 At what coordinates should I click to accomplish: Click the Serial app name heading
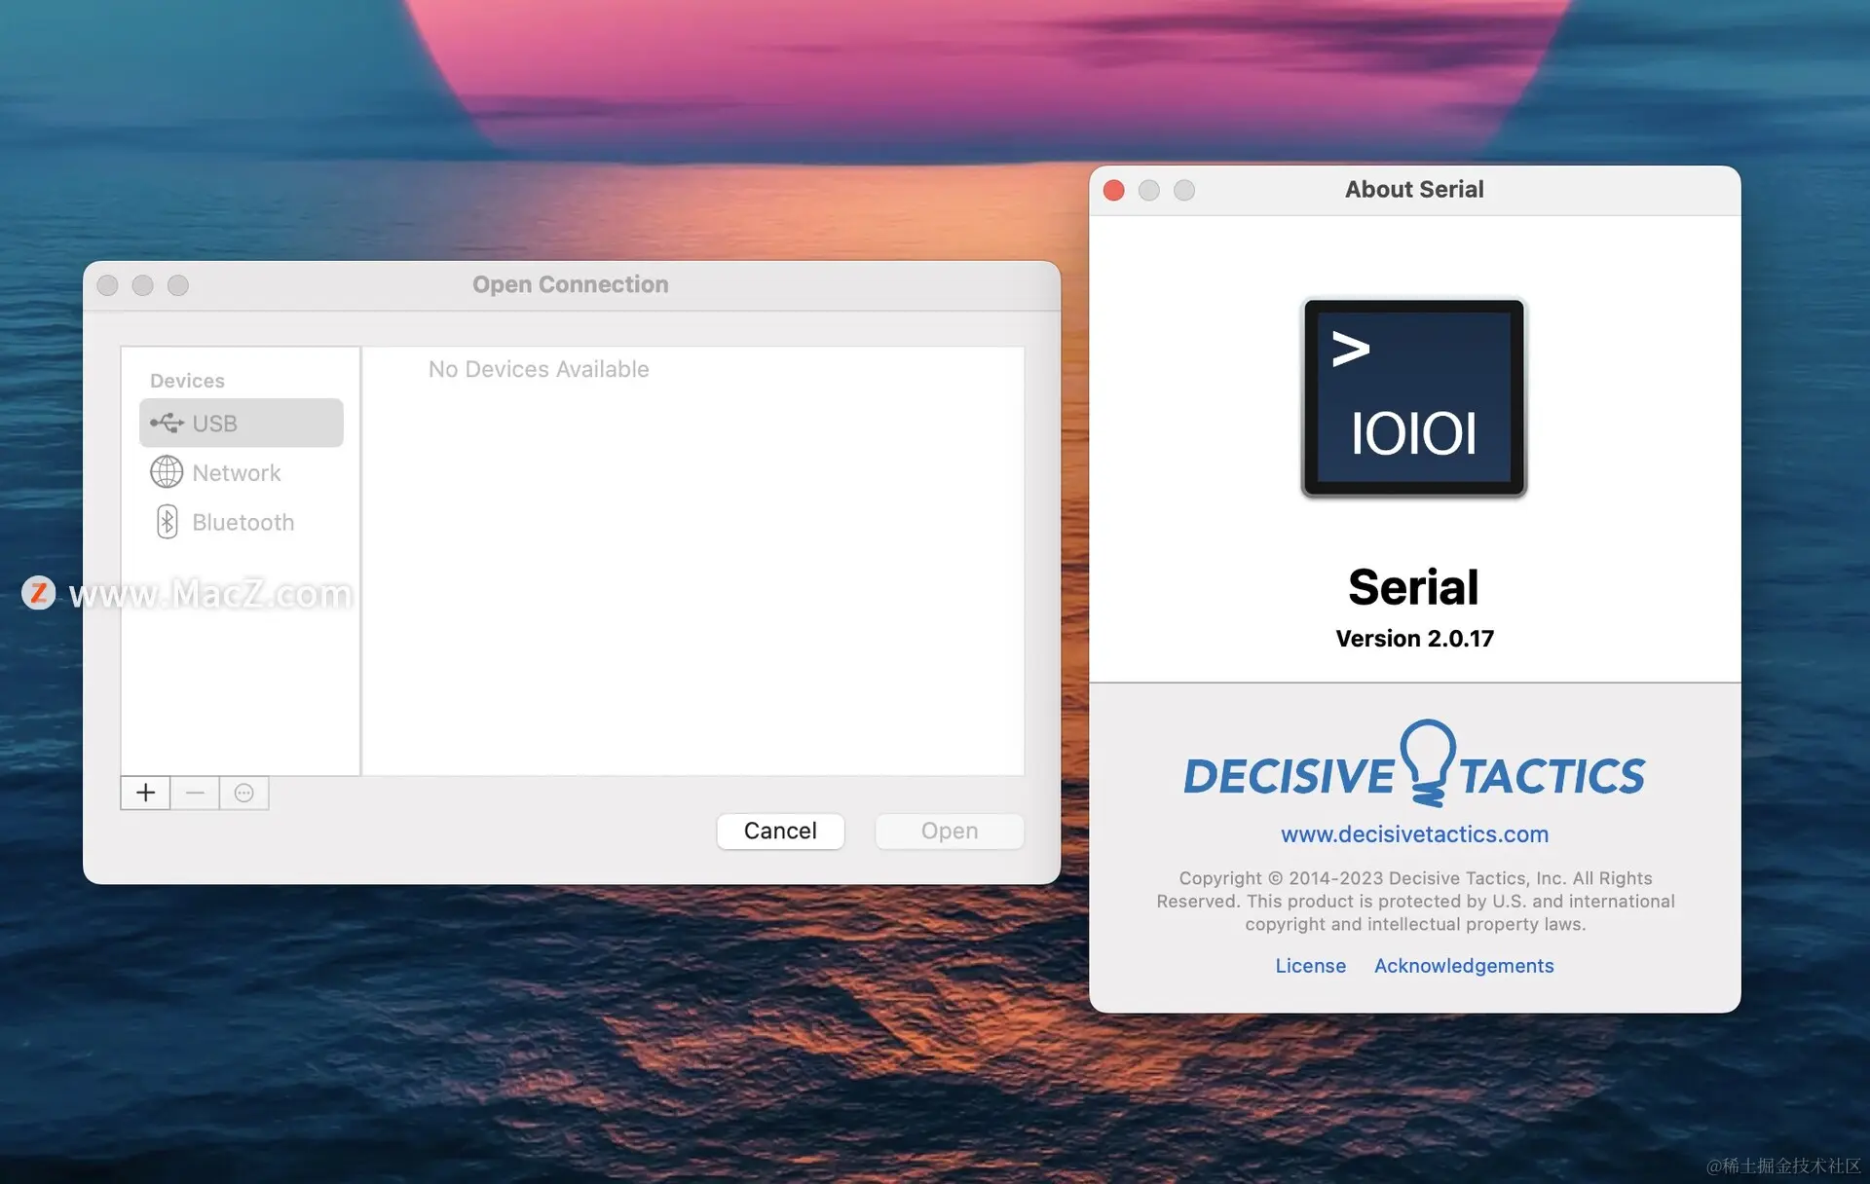(x=1413, y=587)
